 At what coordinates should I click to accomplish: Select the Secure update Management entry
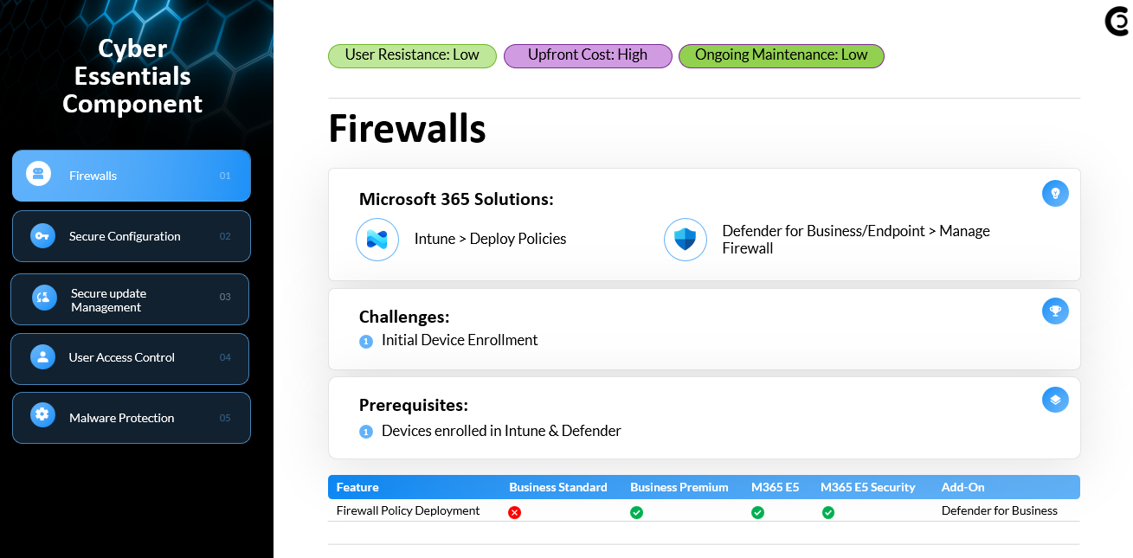[132, 298]
